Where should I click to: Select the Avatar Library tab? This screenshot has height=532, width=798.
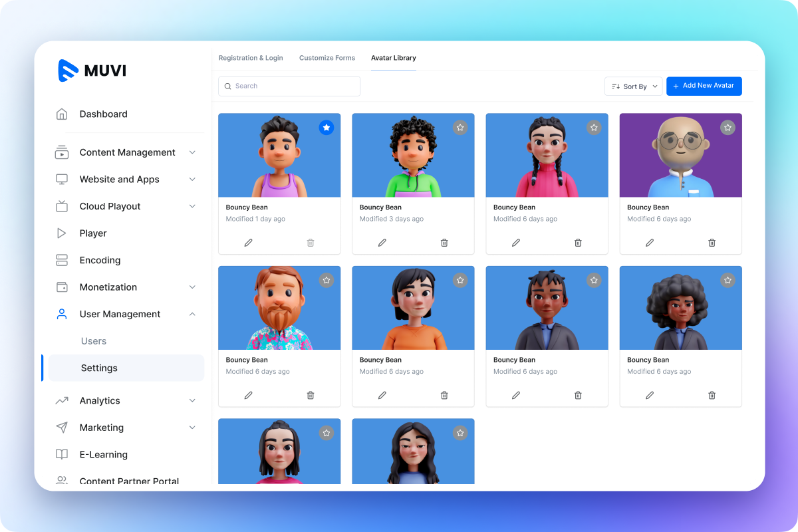pos(394,58)
